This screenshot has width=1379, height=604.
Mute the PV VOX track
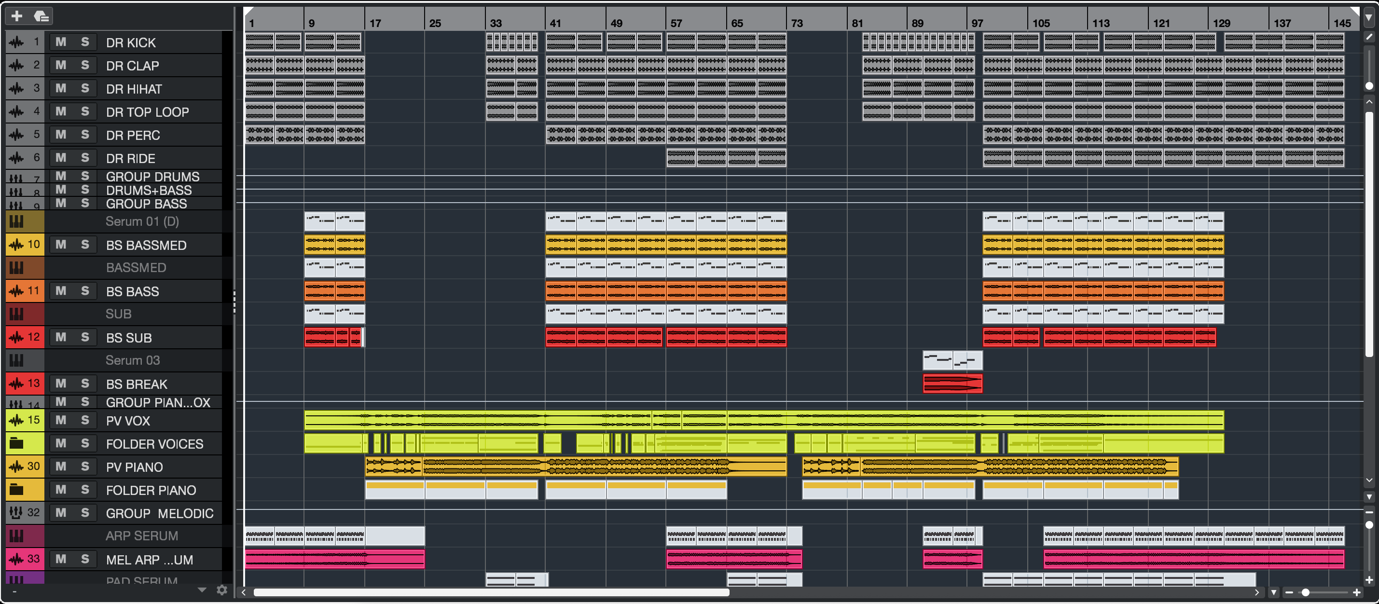pos(61,420)
